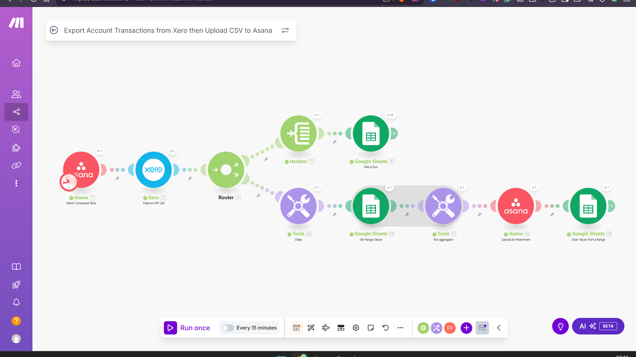Screen dimensions: 636x357
Task: Go back using the arrow beside scenario title
Action: click(x=54, y=30)
